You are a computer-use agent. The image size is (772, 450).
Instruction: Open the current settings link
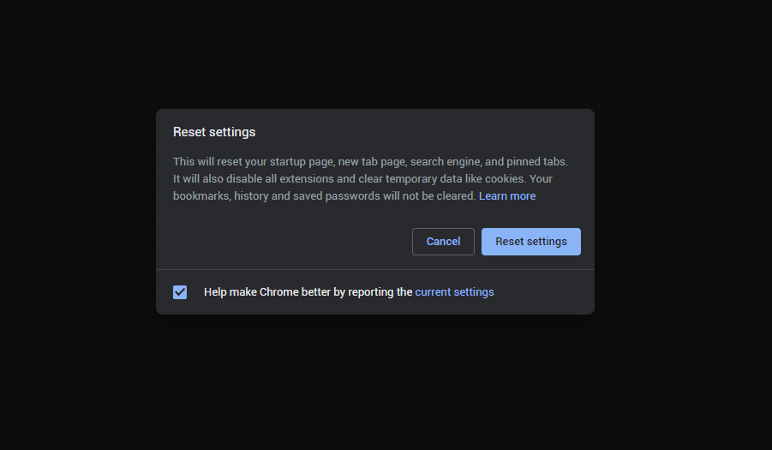[x=454, y=292]
